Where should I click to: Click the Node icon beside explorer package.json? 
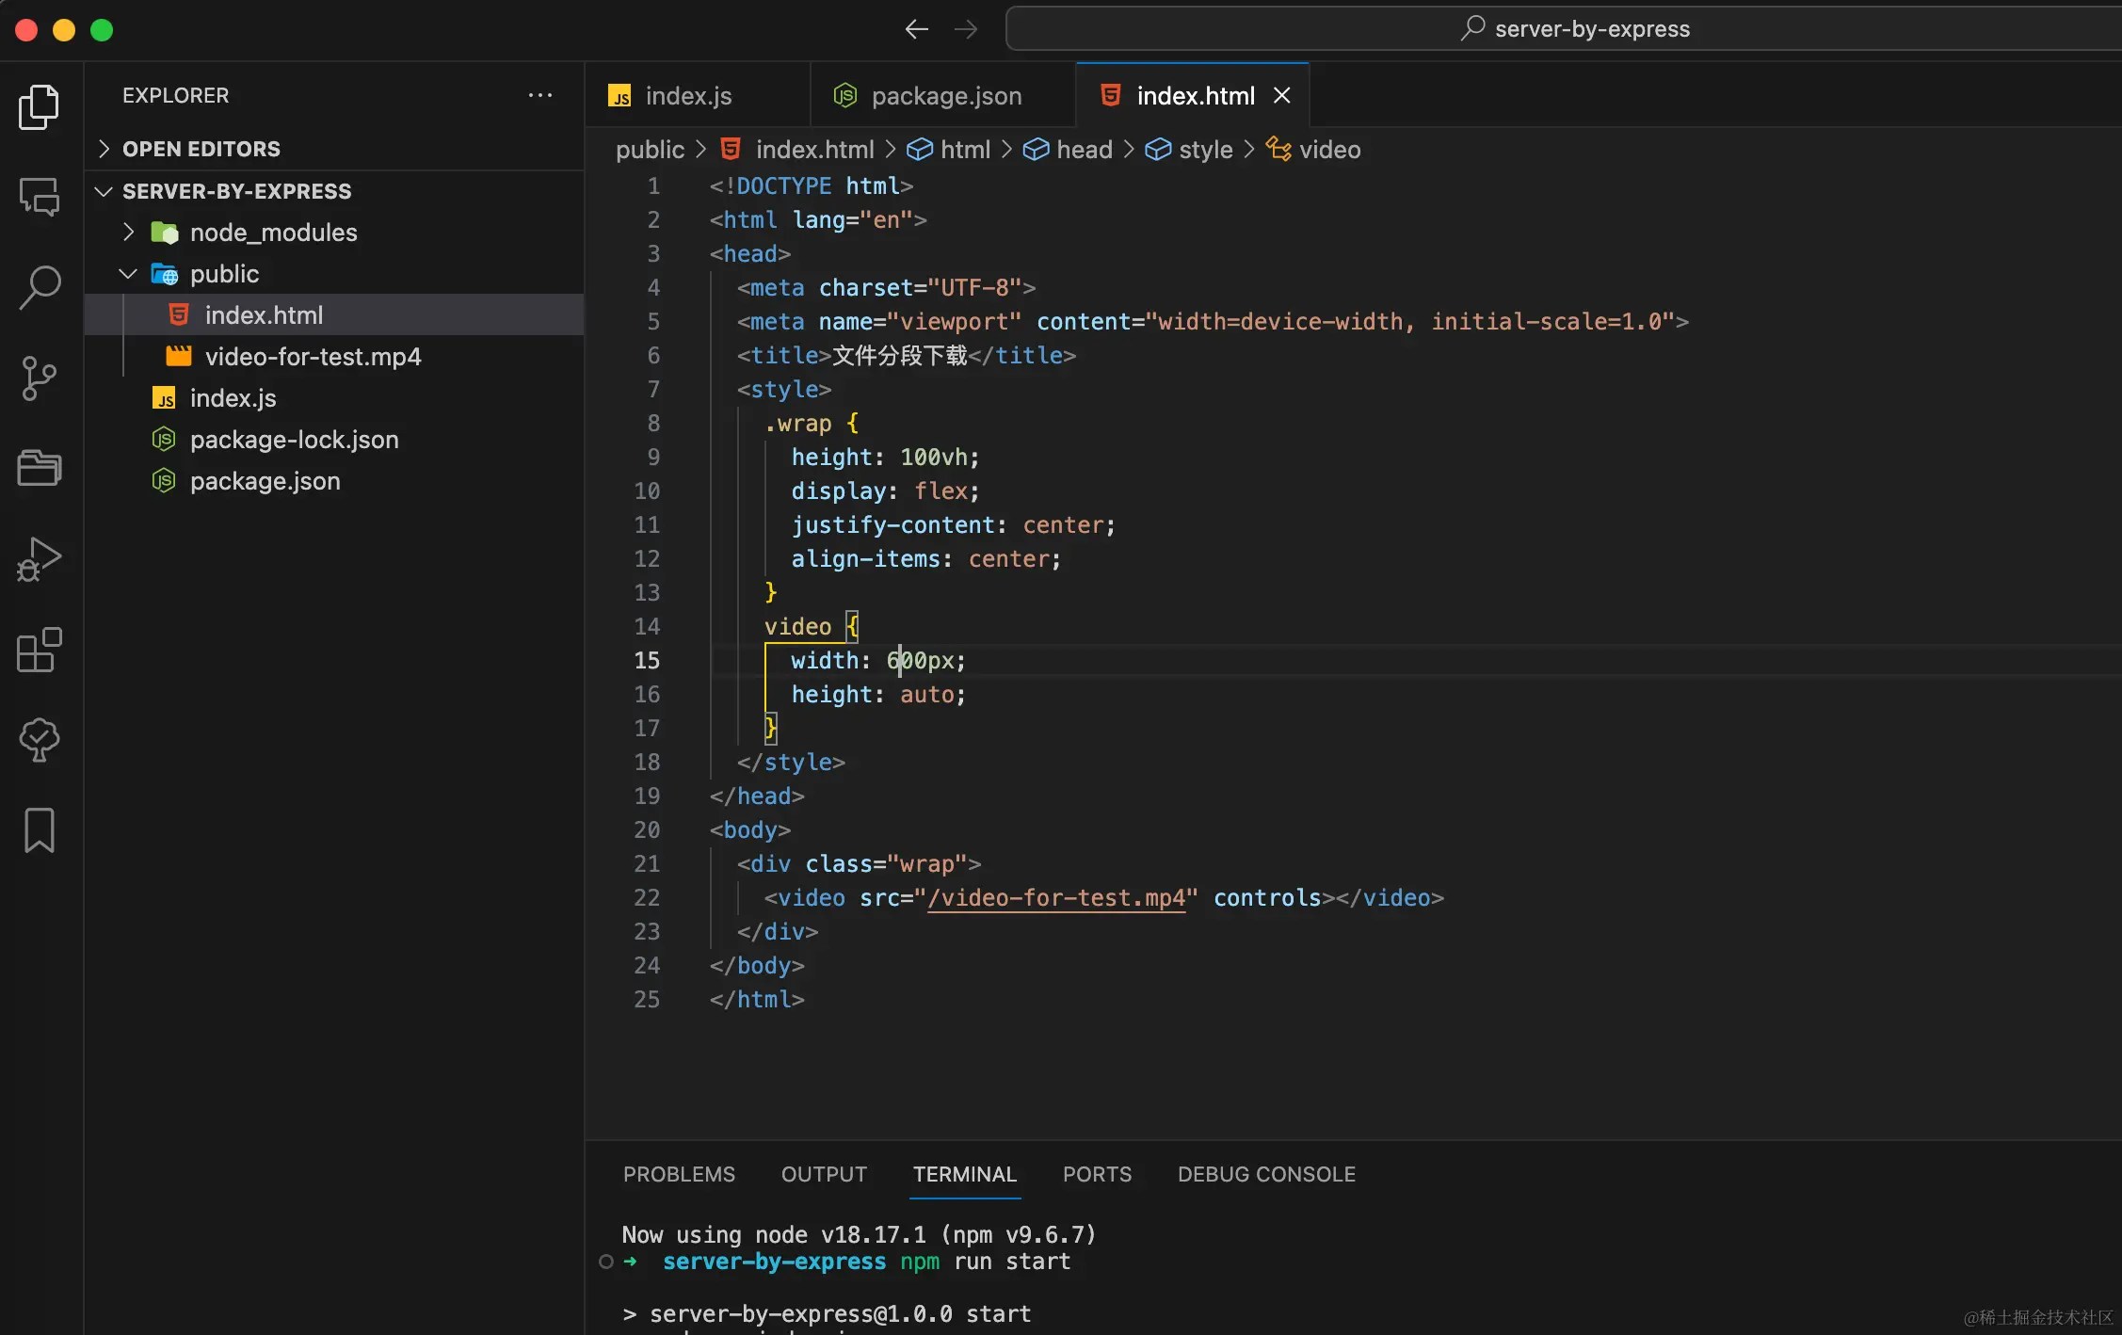(x=164, y=481)
